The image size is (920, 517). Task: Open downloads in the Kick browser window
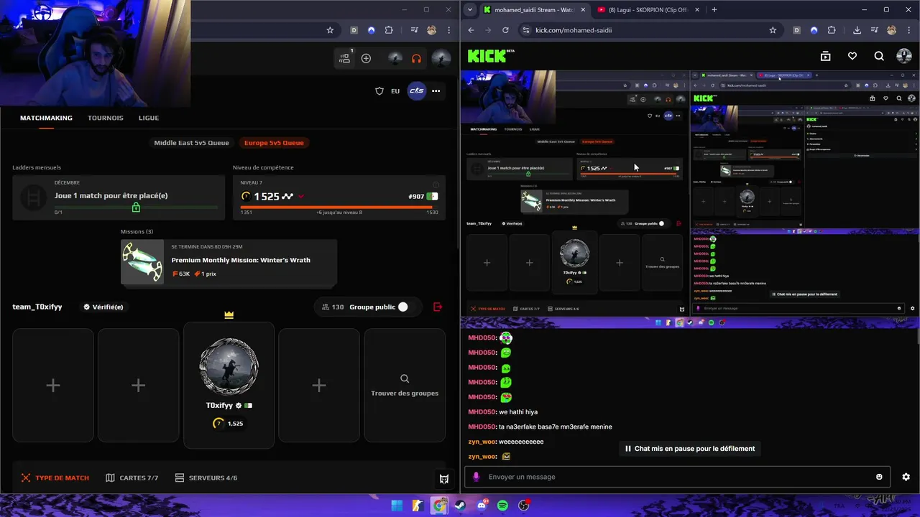point(857,30)
